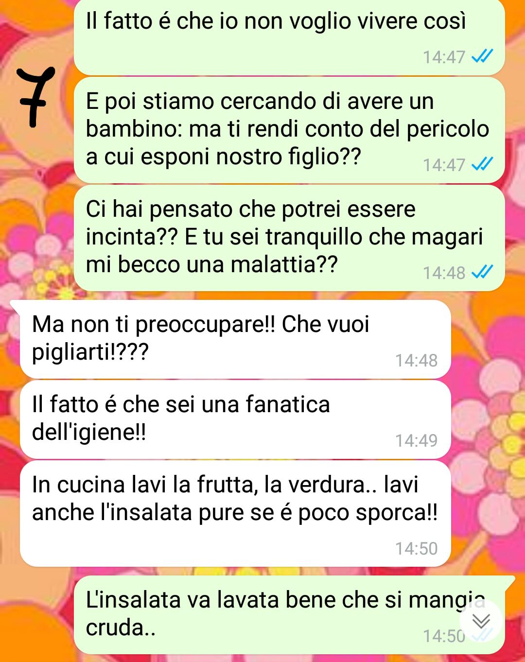Tap the 14:49 timestamp on 'dell'igiene' reply

click(416, 440)
